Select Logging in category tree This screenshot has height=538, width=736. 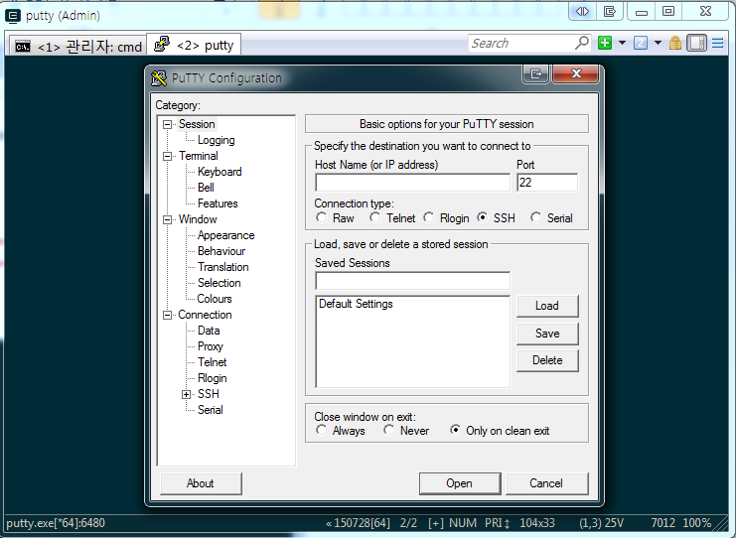pos(216,140)
